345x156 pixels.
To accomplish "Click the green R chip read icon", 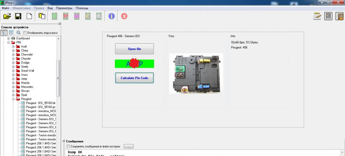I will tap(54, 16).
